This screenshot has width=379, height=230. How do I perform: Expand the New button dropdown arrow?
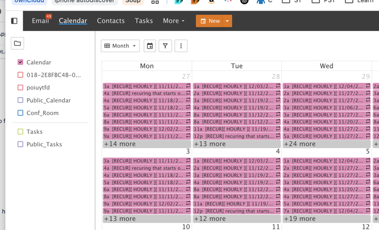(227, 21)
